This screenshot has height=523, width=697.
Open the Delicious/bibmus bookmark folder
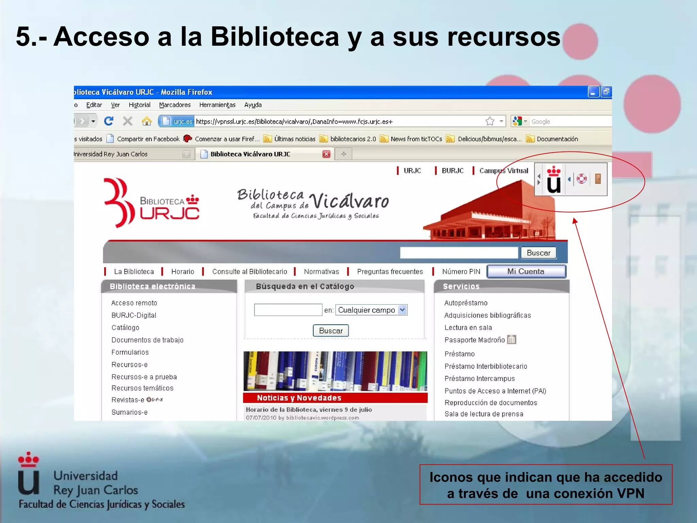[x=484, y=139]
